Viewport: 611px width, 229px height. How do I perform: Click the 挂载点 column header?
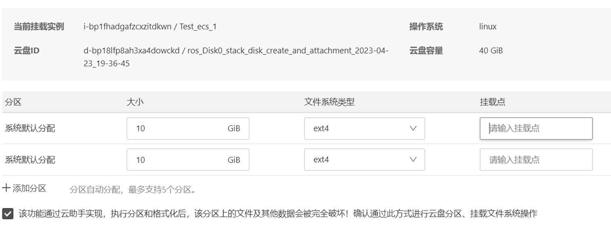coord(492,102)
